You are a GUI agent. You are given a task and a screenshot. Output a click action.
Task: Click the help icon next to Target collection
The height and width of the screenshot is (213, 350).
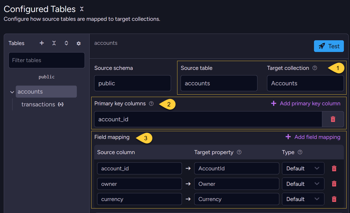tap(315, 68)
